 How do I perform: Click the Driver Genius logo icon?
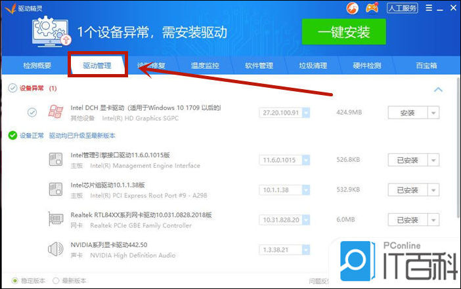(x=11, y=9)
